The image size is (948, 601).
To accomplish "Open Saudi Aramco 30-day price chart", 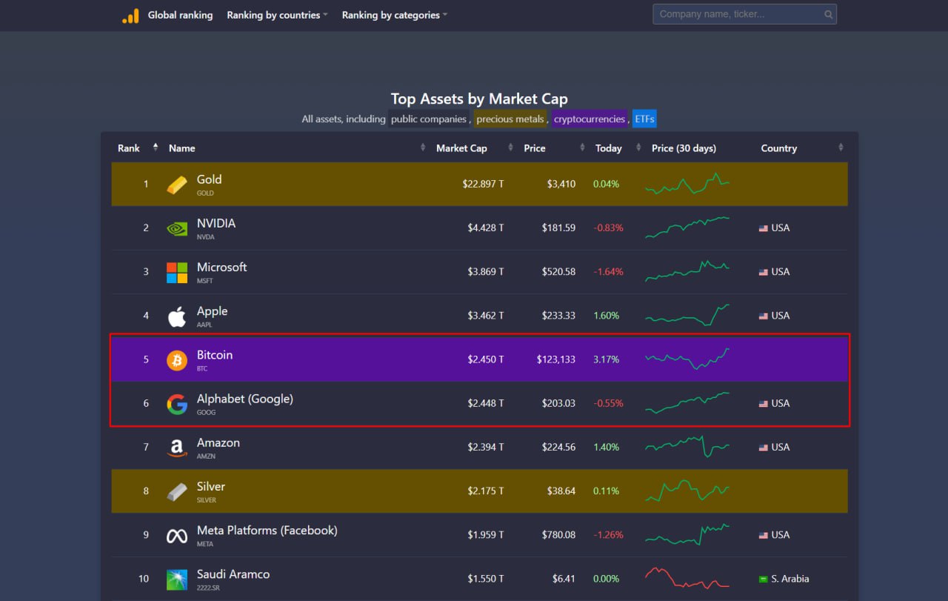I will [687, 577].
